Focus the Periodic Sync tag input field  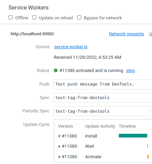(x=102, y=111)
